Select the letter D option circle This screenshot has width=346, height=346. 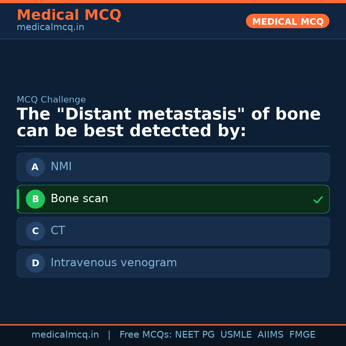tap(35, 263)
